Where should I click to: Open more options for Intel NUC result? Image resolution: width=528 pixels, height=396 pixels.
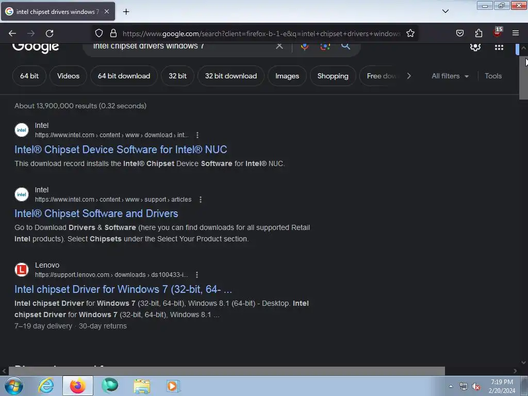pyautogui.click(x=197, y=135)
